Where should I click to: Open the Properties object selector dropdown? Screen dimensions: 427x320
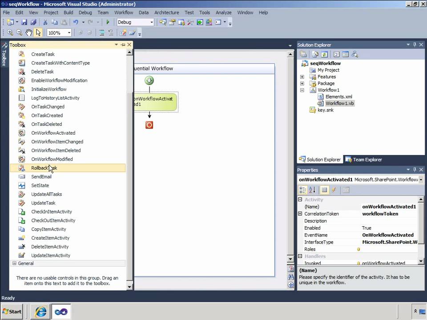pyautogui.click(x=421, y=180)
